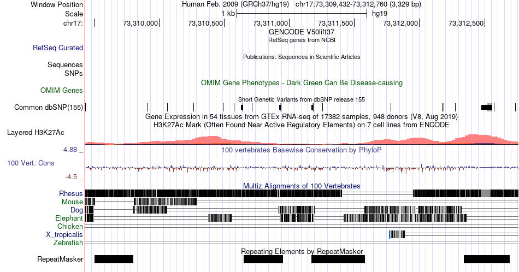The image size is (519, 272).
Task: Click the GENCODE V50lift37 track title
Action: pyautogui.click(x=302, y=32)
